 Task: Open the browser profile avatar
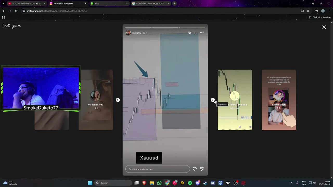pyautogui.click(x=323, y=11)
